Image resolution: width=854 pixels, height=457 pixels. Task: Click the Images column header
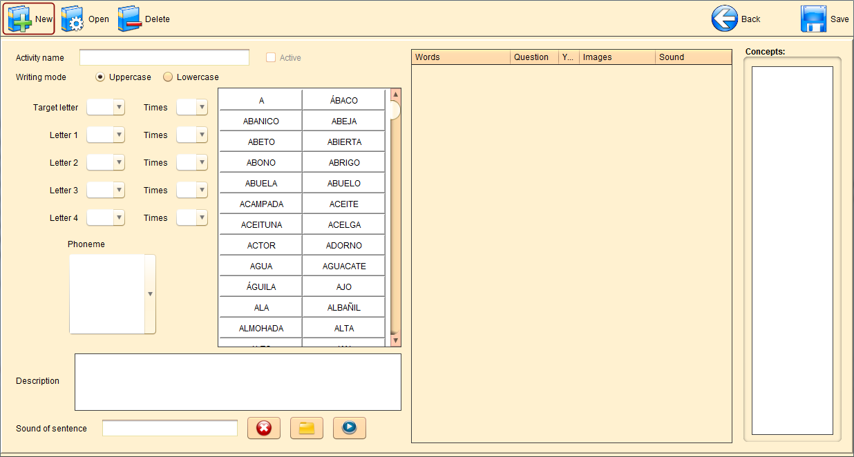click(x=618, y=57)
